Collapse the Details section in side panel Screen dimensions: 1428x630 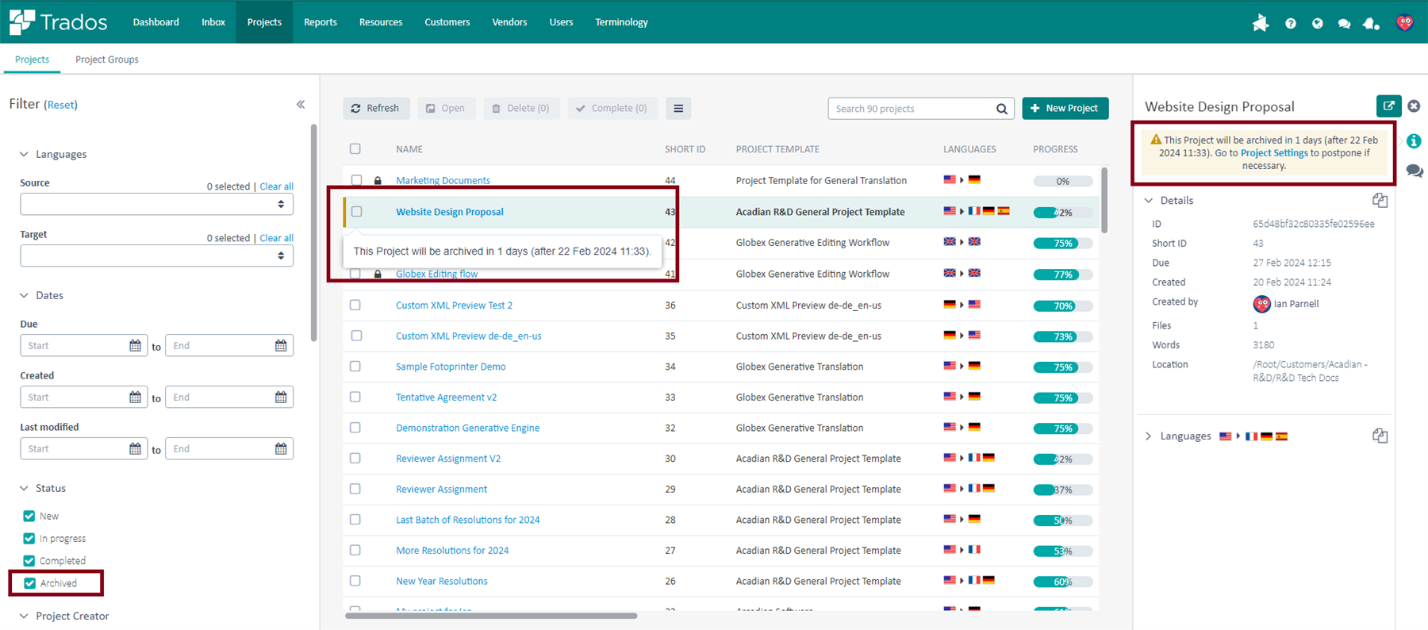point(1149,201)
